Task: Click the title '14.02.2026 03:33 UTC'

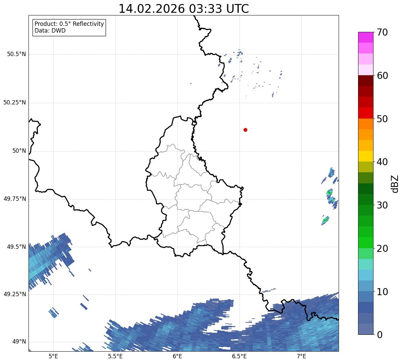Action: 184,9
